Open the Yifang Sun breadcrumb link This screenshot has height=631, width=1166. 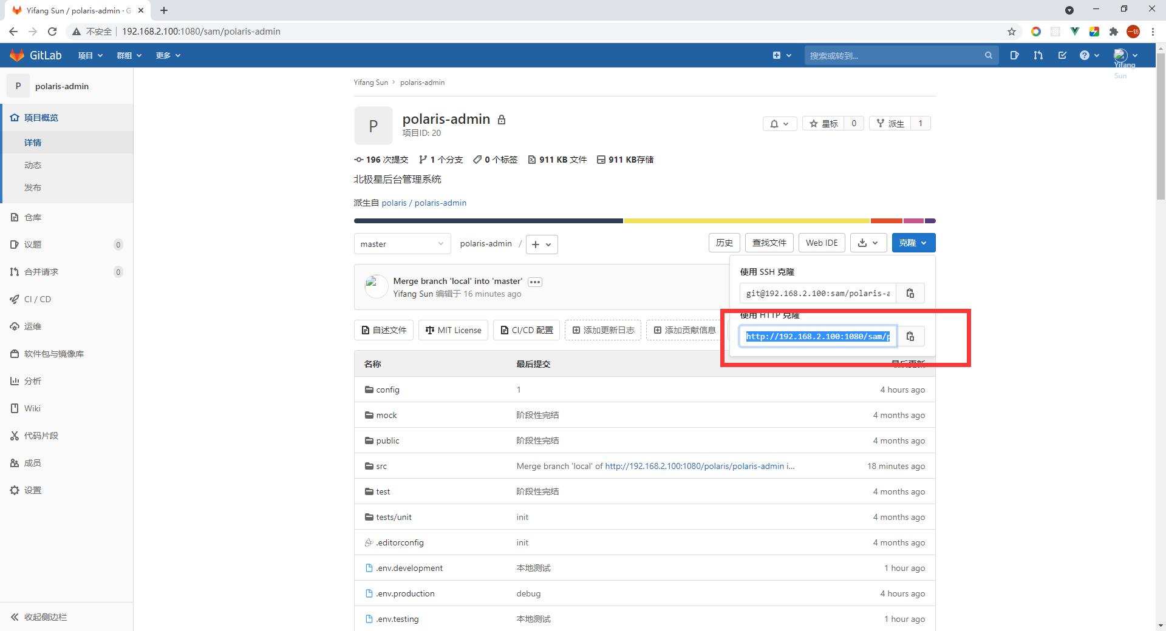pyautogui.click(x=370, y=83)
